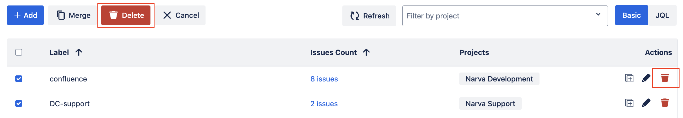Expand project filter using chevron arrow
This screenshot has width=683, height=118.
point(598,15)
